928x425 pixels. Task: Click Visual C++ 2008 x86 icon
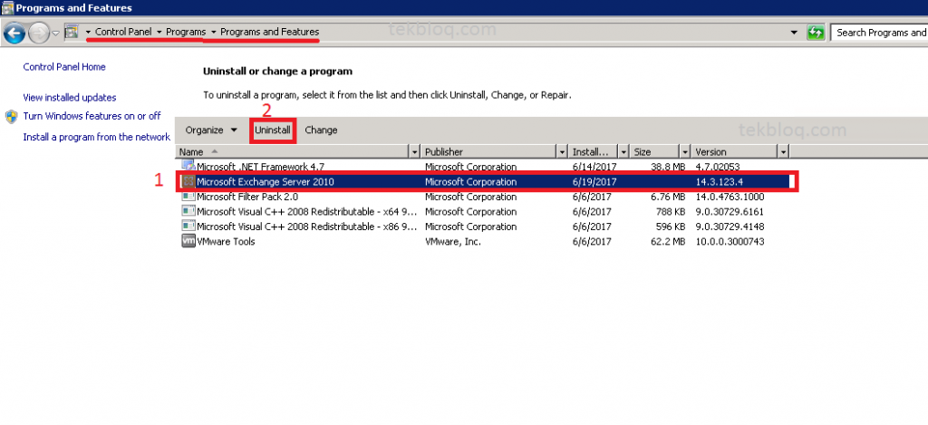[x=188, y=227]
